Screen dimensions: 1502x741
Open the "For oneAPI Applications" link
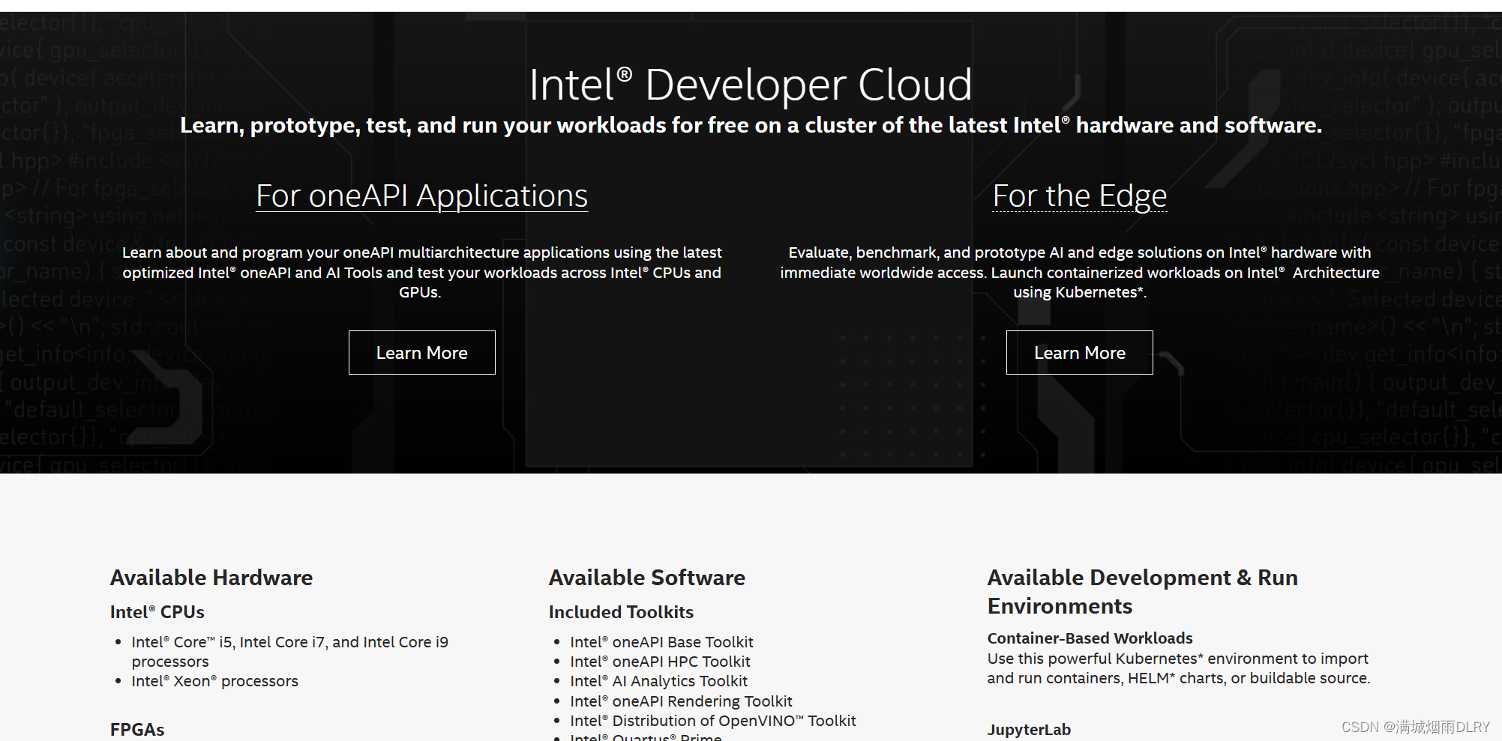point(421,196)
